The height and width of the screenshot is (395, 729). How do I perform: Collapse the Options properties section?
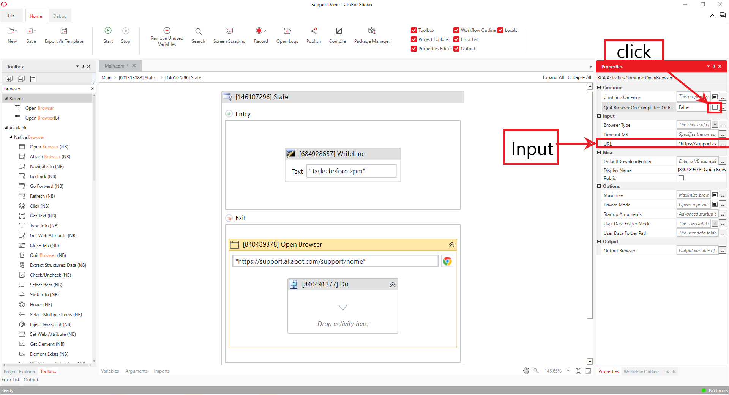599,186
